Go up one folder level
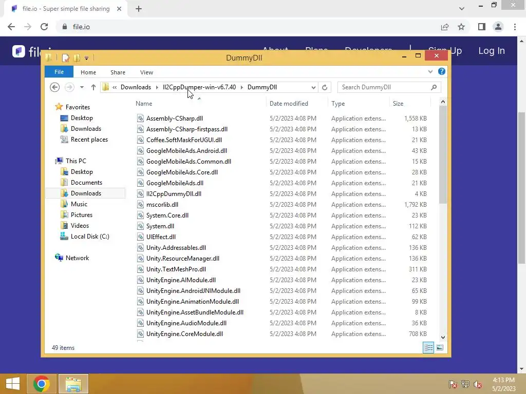526x394 pixels. coord(93,87)
